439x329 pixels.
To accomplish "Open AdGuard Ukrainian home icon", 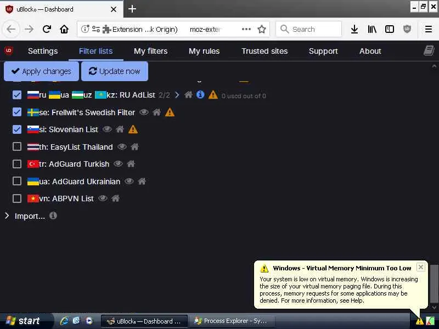I will pyautogui.click(x=142, y=181).
